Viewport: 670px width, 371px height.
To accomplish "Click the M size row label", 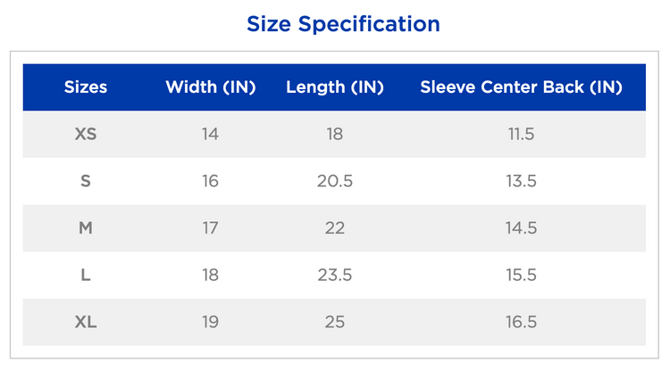I will point(86,228).
